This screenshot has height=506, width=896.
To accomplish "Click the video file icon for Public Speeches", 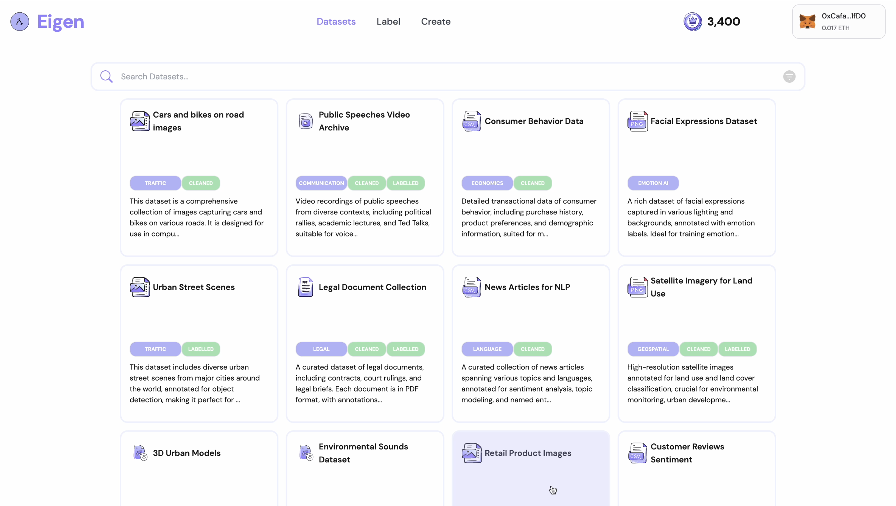I will [x=306, y=121].
